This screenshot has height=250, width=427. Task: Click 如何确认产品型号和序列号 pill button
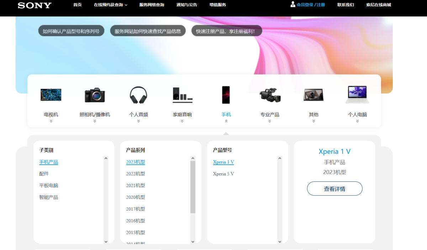(x=71, y=31)
